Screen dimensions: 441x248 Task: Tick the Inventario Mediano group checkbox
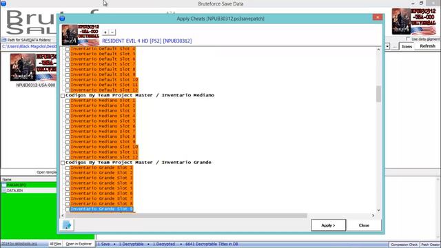click(x=63, y=96)
